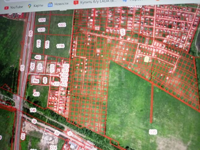Select parcel 449 on the map
The image size is (200, 150).
tap(45, 80)
